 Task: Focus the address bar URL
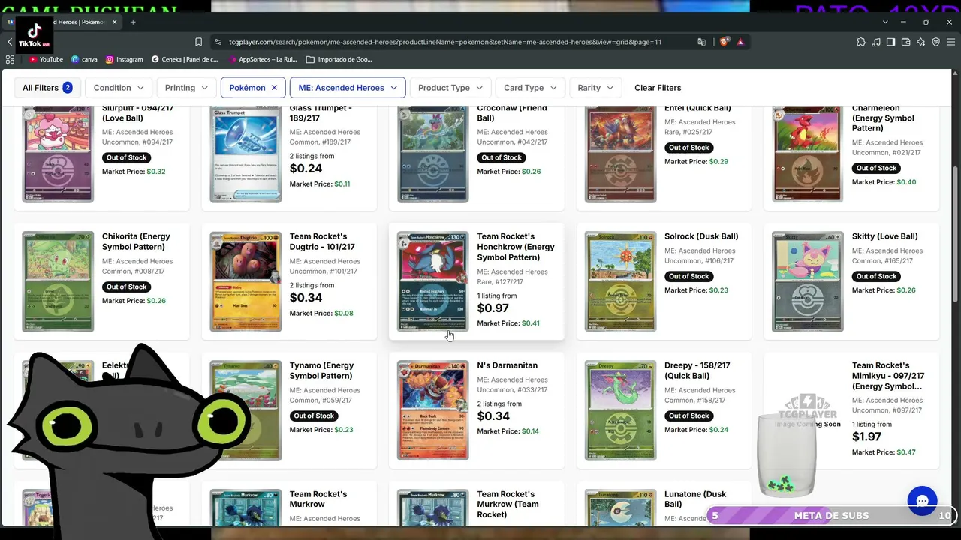[x=445, y=42]
